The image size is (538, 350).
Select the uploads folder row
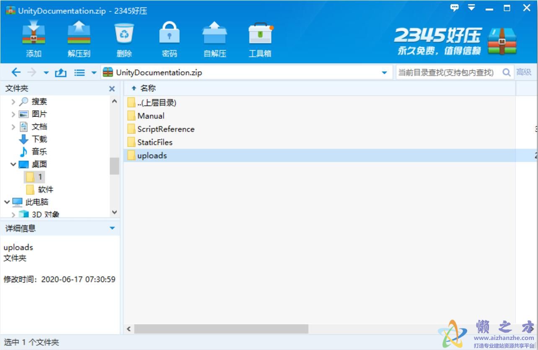(x=331, y=156)
